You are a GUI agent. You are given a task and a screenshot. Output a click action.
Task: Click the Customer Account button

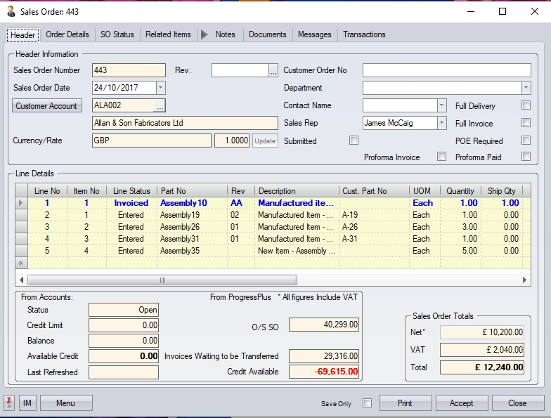pyautogui.click(x=47, y=105)
